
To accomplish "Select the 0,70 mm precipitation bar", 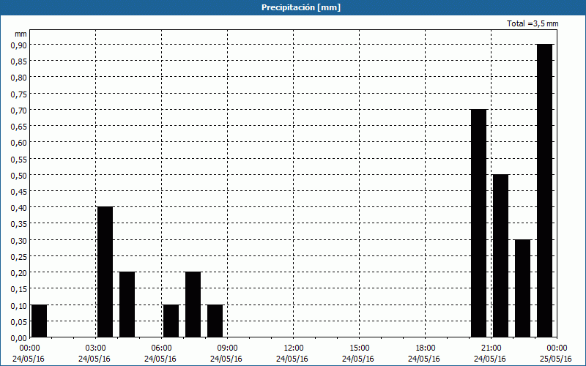I will click(x=479, y=223).
